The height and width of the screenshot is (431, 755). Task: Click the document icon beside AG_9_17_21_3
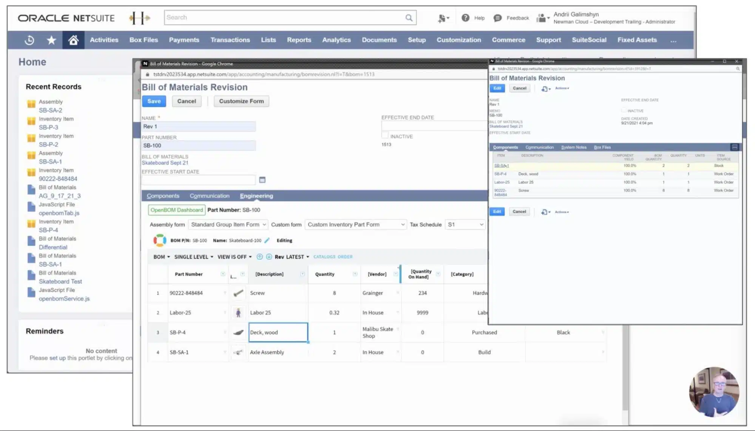31,189
